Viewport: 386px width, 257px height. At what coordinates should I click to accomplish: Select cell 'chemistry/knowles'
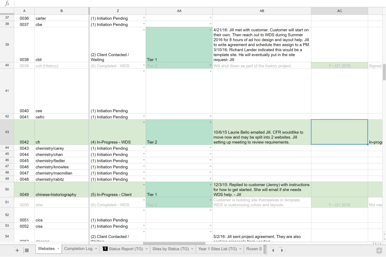click(61, 166)
